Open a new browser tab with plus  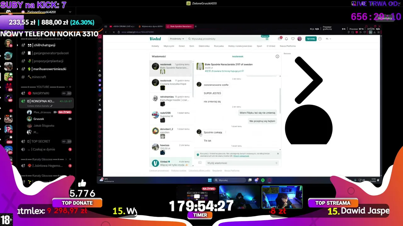[196, 26]
